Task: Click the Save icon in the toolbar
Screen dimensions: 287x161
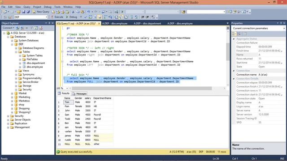Action: pyautogui.click(x=23, y=12)
